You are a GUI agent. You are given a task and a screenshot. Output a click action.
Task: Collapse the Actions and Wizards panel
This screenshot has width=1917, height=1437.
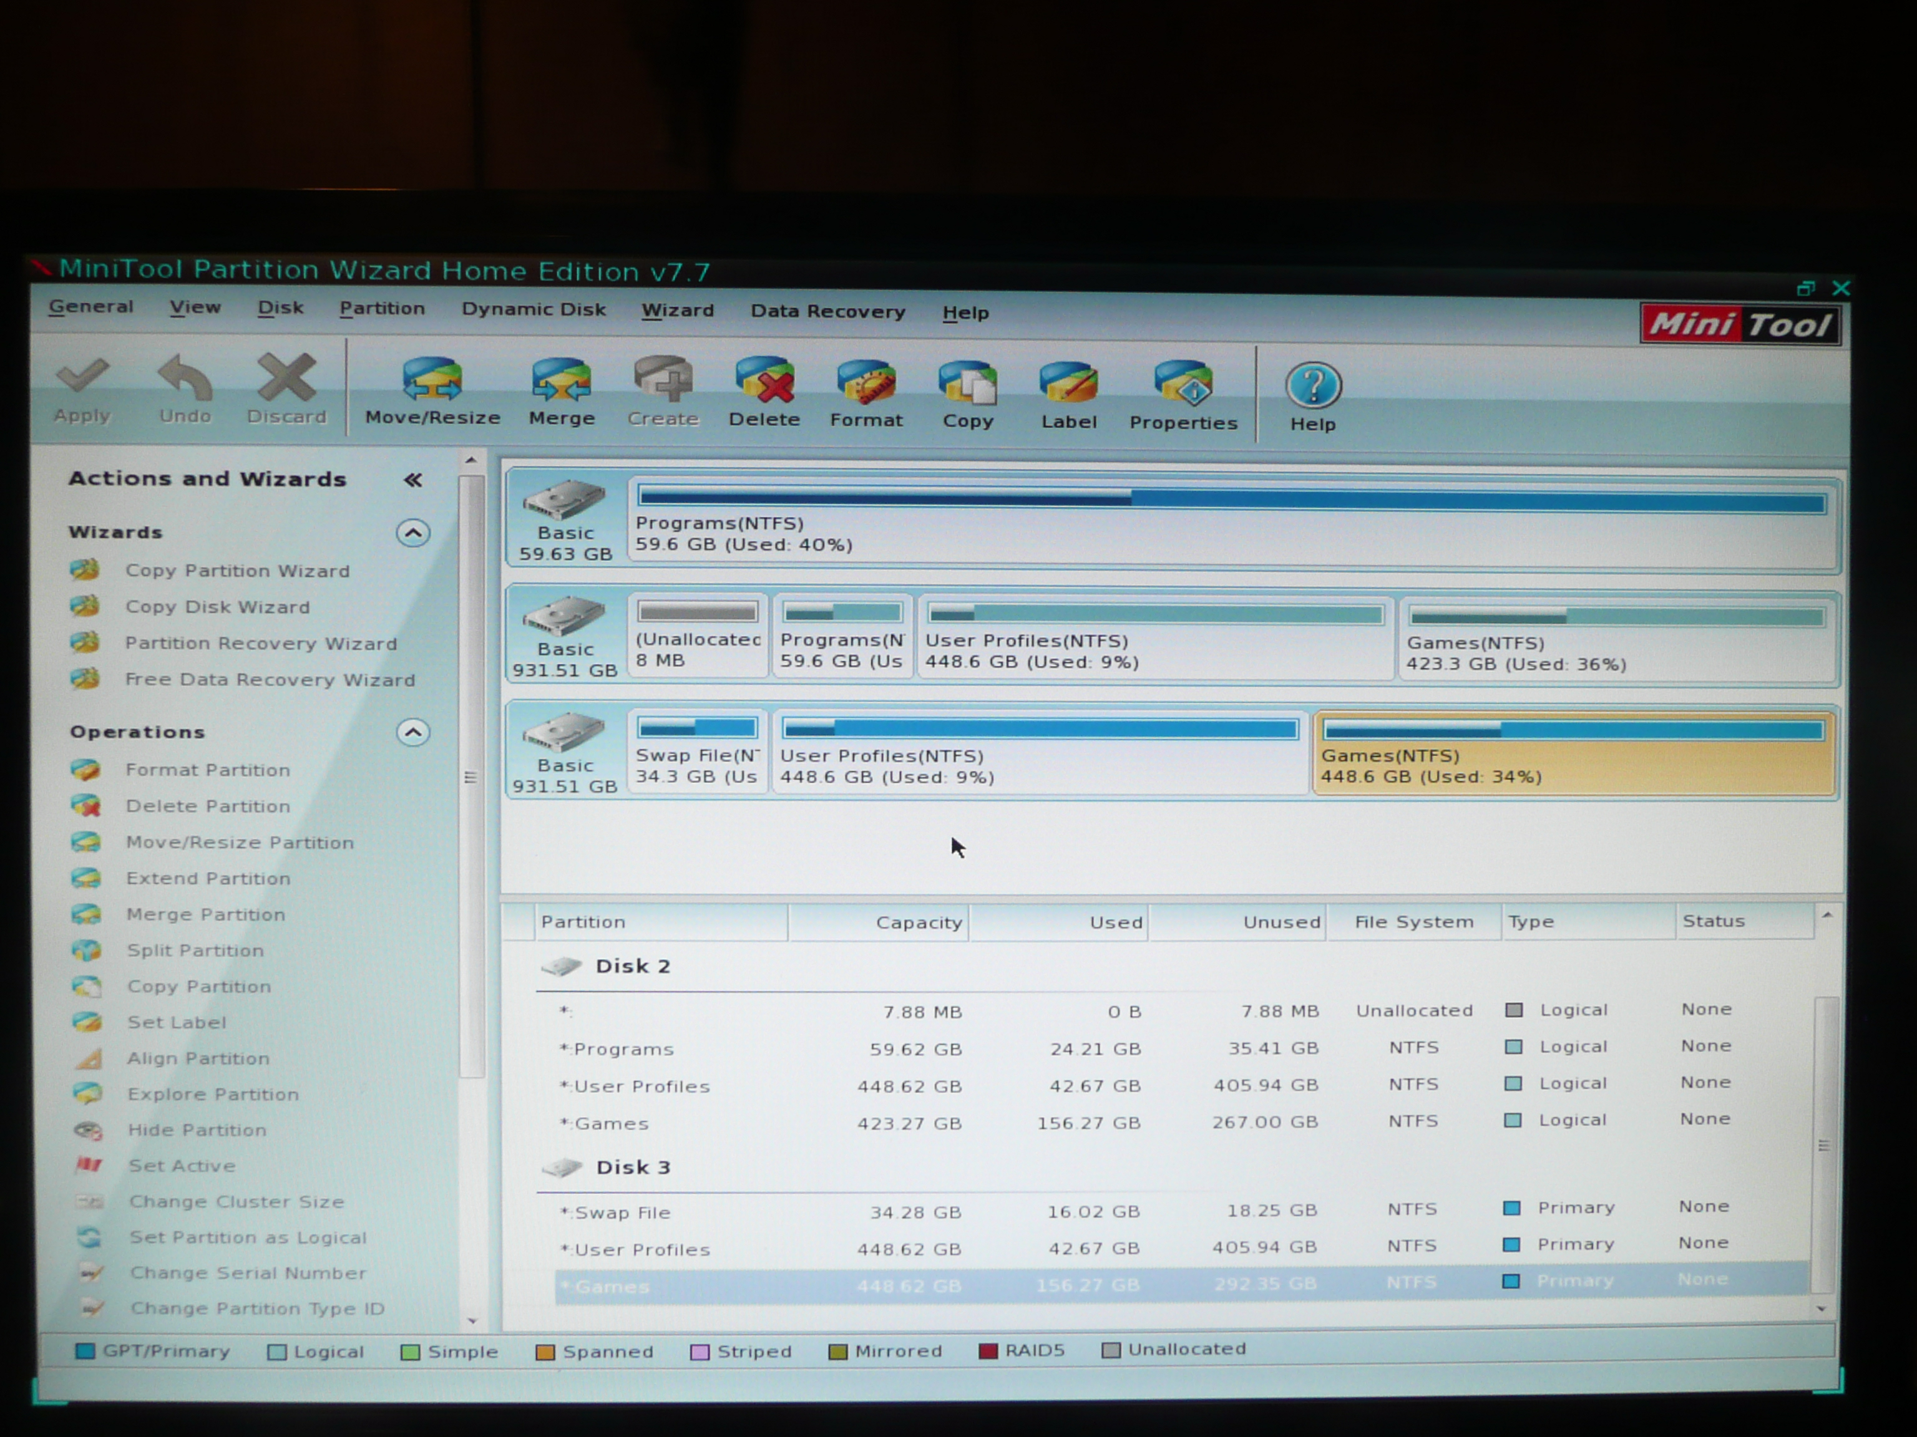pos(412,480)
